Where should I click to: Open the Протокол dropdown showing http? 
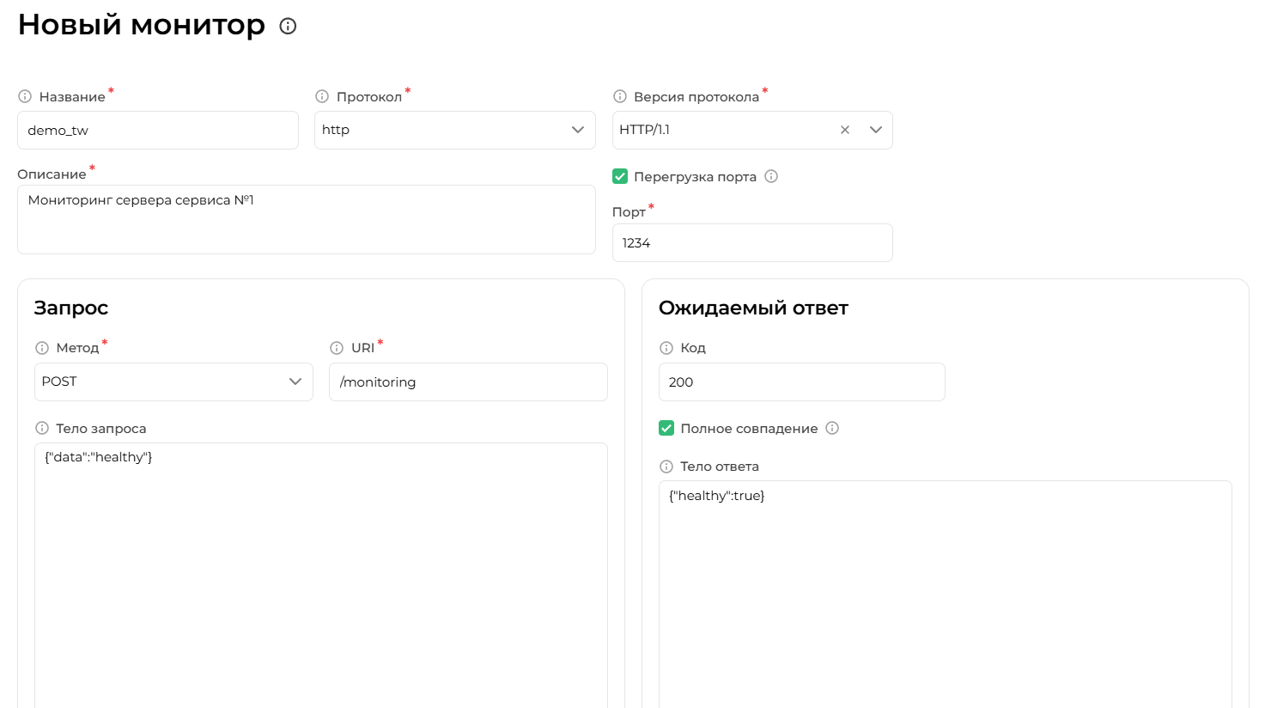(454, 130)
